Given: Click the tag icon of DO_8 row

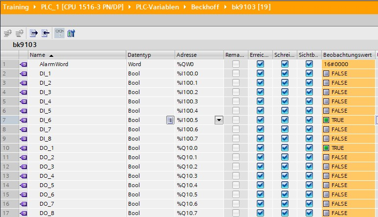Looking at the screenshot, I should [x=23, y=213].
